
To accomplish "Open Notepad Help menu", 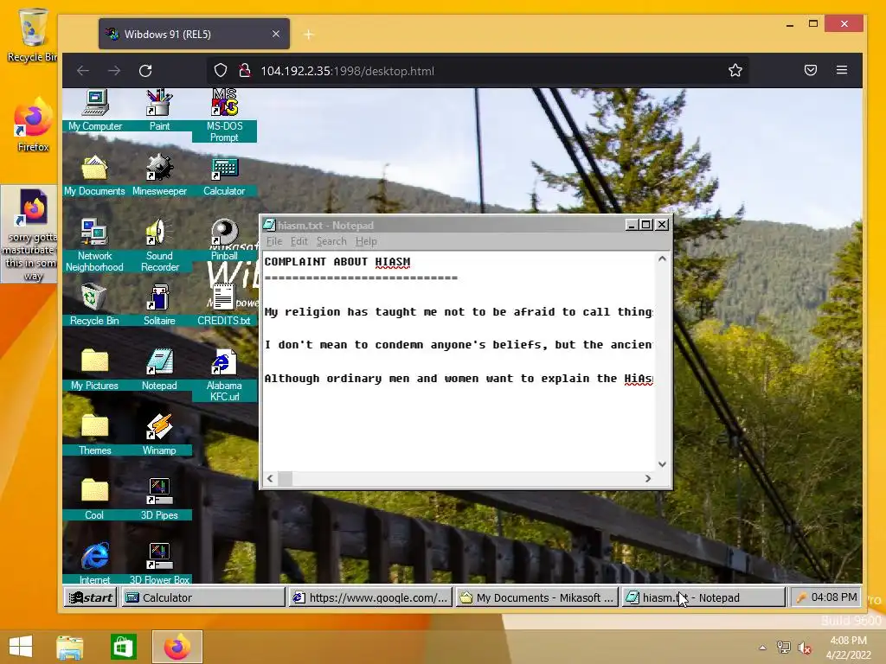I will point(366,242).
